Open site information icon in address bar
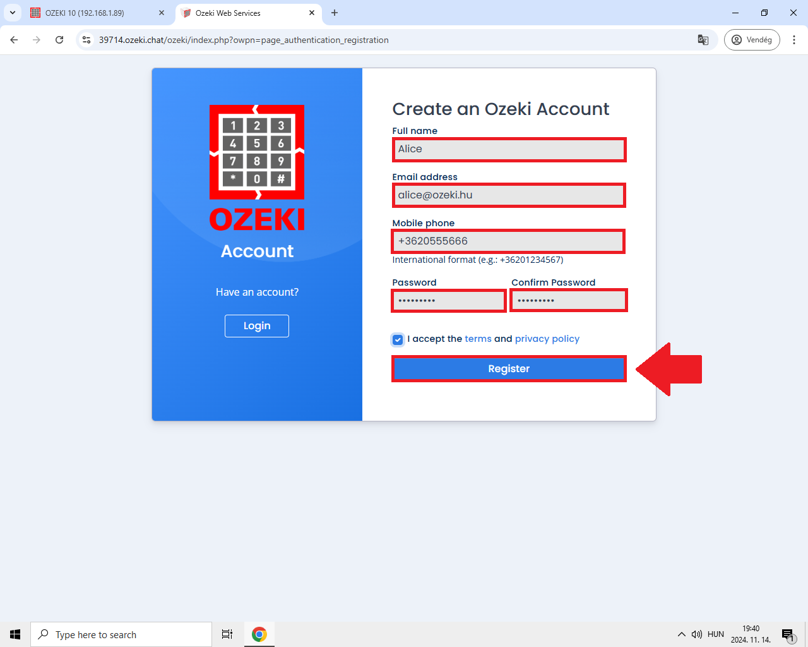 (87, 40)
